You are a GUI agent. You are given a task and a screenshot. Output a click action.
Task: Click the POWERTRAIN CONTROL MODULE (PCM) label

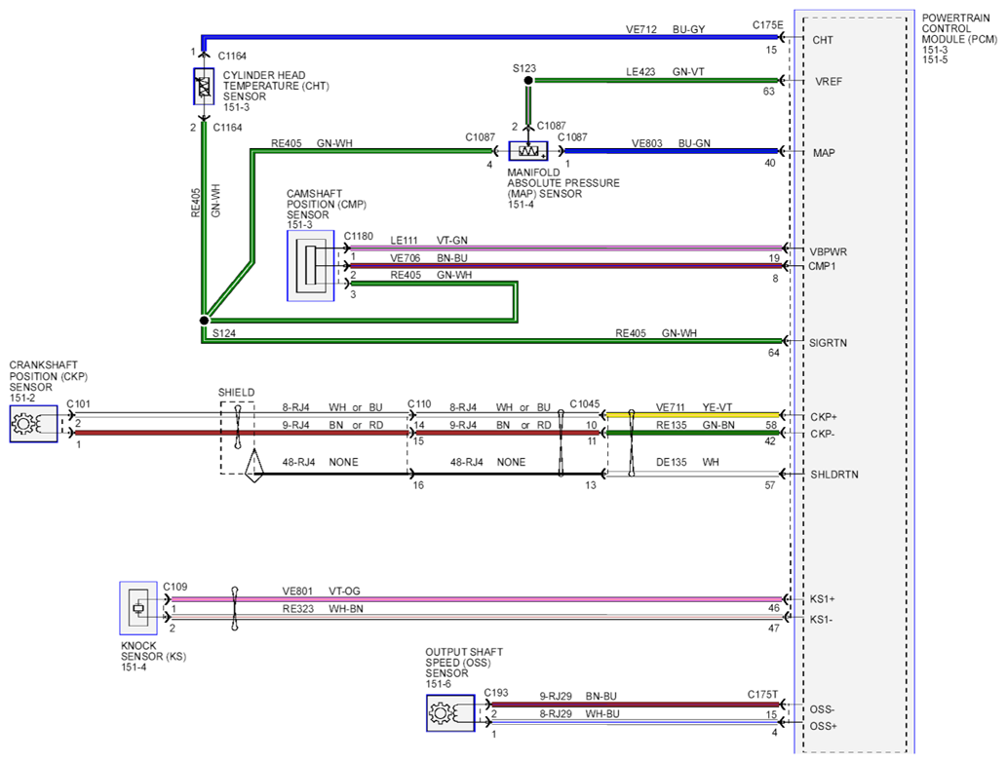pyautogui.click(x=959, y=29)
